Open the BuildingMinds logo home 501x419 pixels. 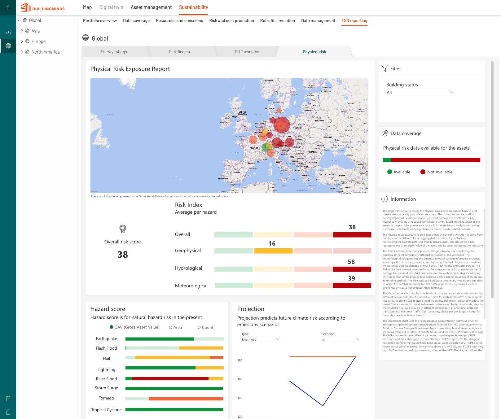pyautogui.click(x=43, y=7)
